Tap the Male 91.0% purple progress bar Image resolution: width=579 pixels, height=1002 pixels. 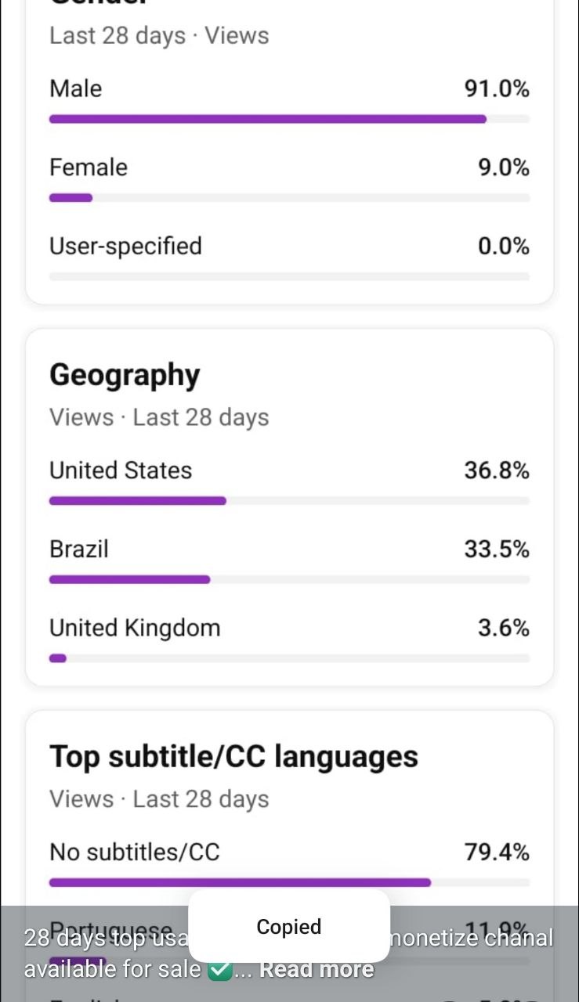click(x=268, y=119)
